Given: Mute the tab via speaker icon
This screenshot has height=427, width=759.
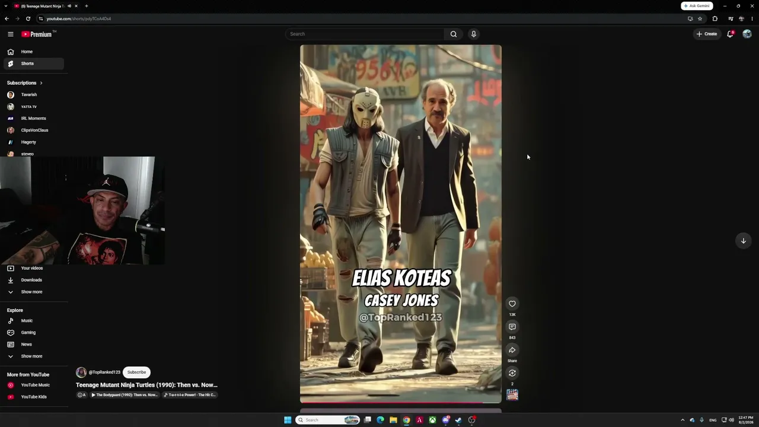Looking at the screenshot, I should [69, 6].
